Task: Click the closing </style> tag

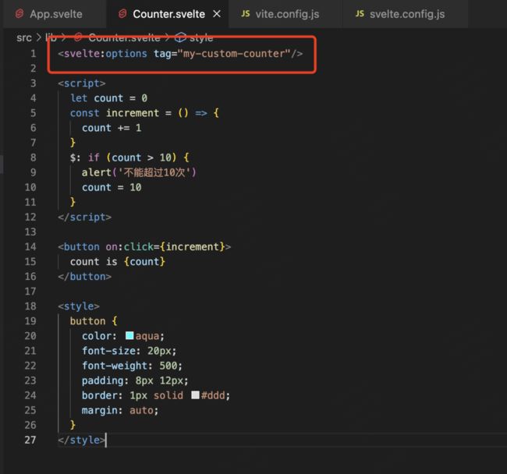Action: (x=82, y=440)
